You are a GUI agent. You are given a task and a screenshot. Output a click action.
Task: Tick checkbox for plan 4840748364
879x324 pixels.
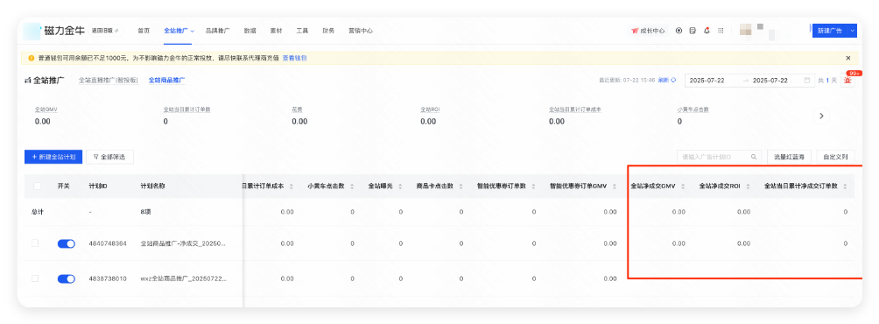click(35, 243)
